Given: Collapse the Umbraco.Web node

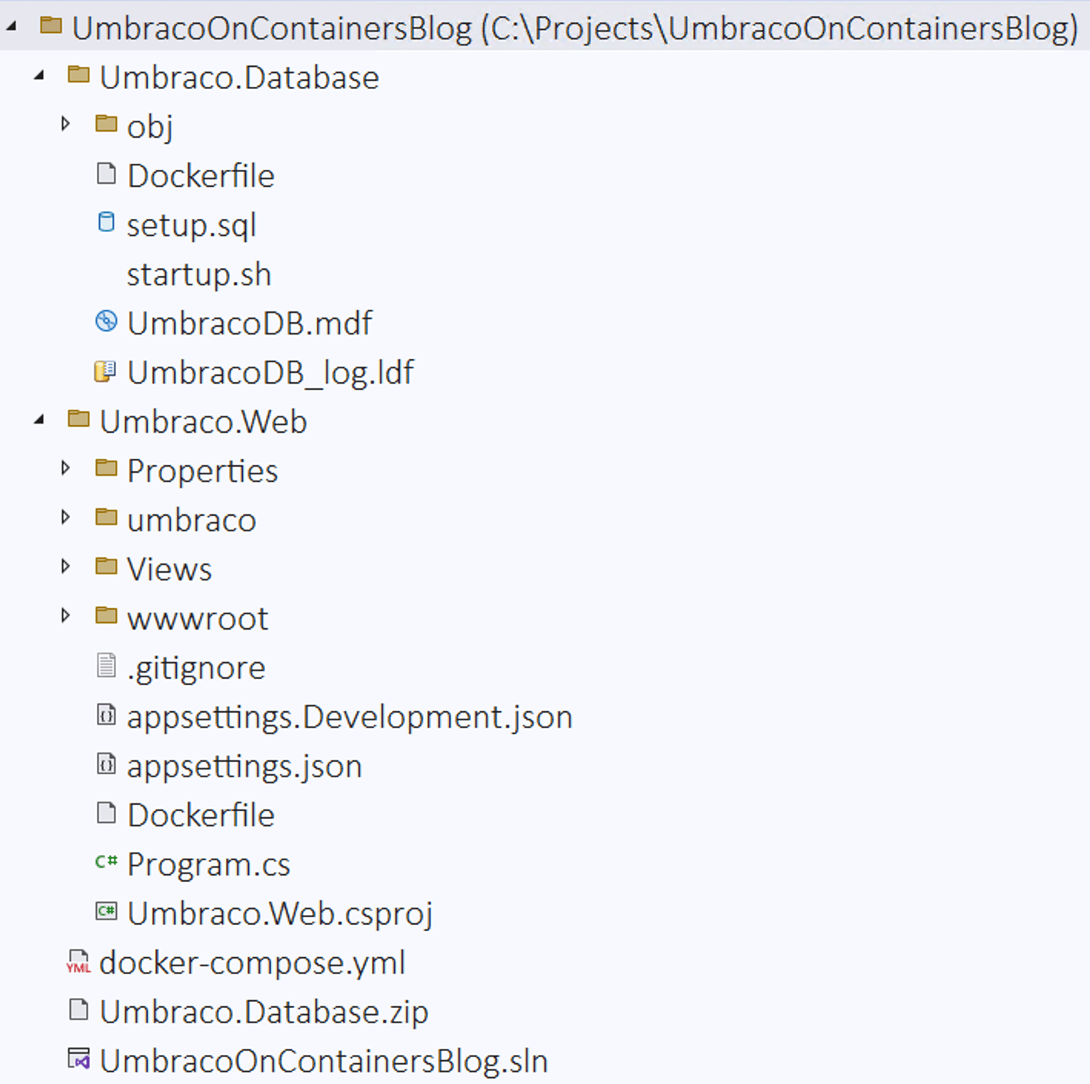Looking at the screenshot, I should pos(38,420).
